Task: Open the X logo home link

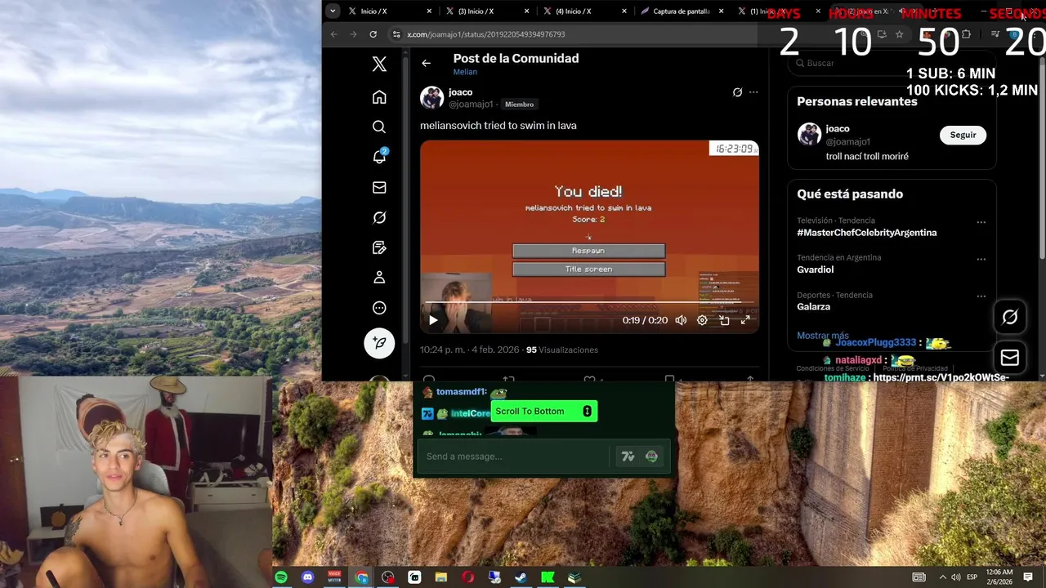Action: click(379, 65)
